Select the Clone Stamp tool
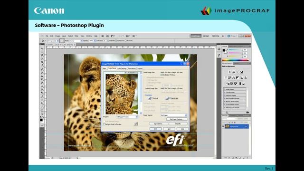 coord(42,76)
